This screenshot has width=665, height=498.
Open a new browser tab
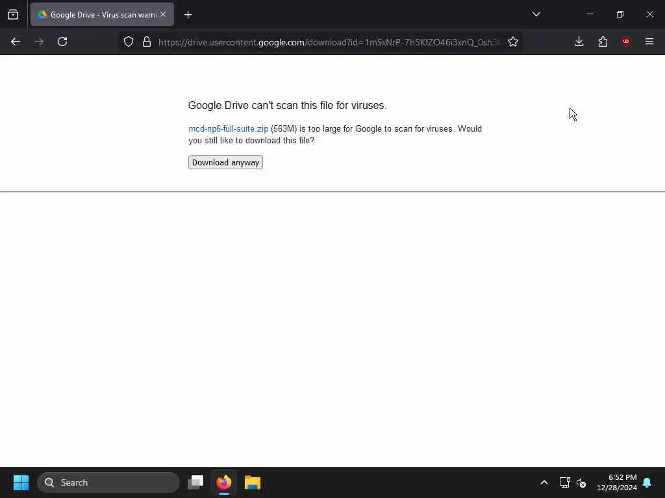point(188,15)
